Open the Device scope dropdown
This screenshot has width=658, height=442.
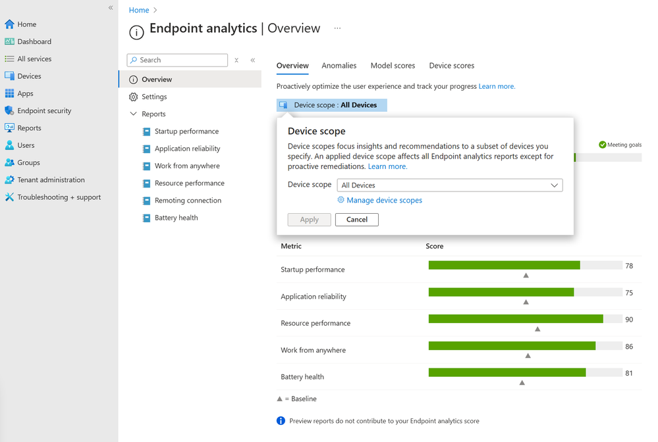[x=449, y=185]
